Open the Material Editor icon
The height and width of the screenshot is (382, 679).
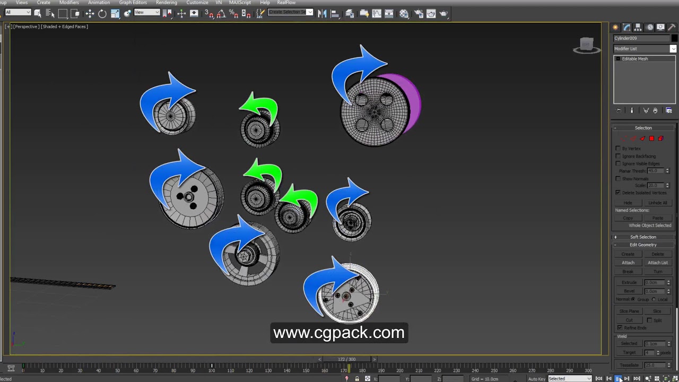coord(404,13)
